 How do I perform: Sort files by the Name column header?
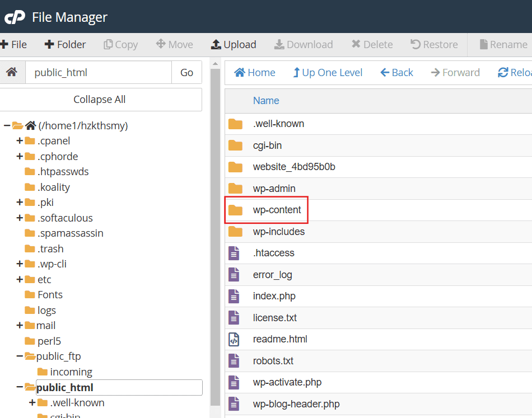[266, 101]
